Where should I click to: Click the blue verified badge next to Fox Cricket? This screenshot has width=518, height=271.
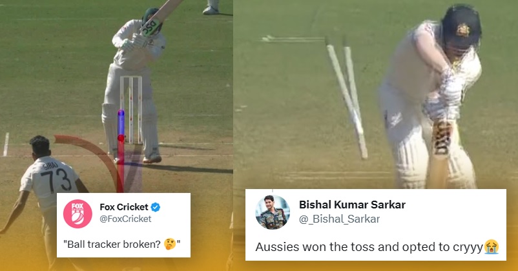tap(155, 207)
